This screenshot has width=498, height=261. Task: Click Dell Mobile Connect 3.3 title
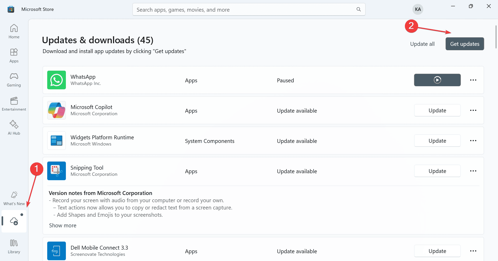tap(99, 248)
